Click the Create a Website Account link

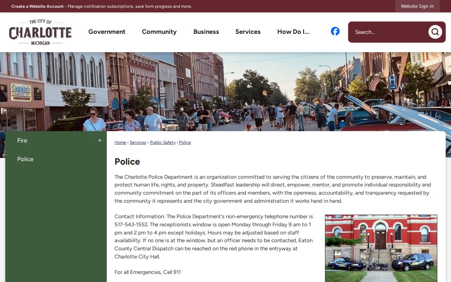(37, 6)
